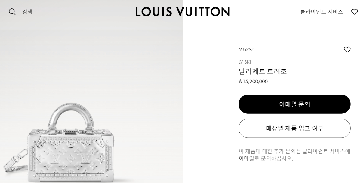361x183 pixels.
Task: Click the additional inquiry notice paragraph
Action: click(x=295, y=155)
